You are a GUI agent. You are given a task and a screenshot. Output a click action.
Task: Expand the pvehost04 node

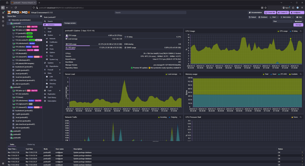tap(10, 134)
